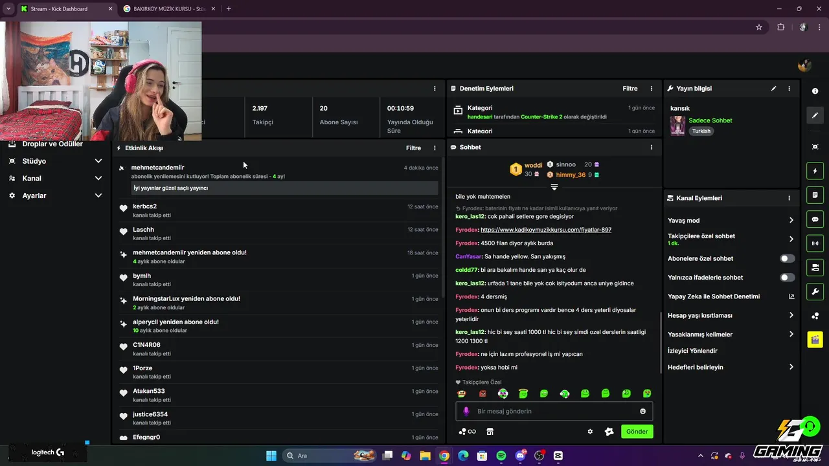Open emoji picker in message box
Screen dimensions: 829x466
pos(642,411)
